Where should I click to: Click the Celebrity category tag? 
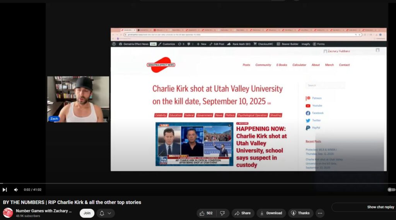pyautogui.click(x=160, y=115)
